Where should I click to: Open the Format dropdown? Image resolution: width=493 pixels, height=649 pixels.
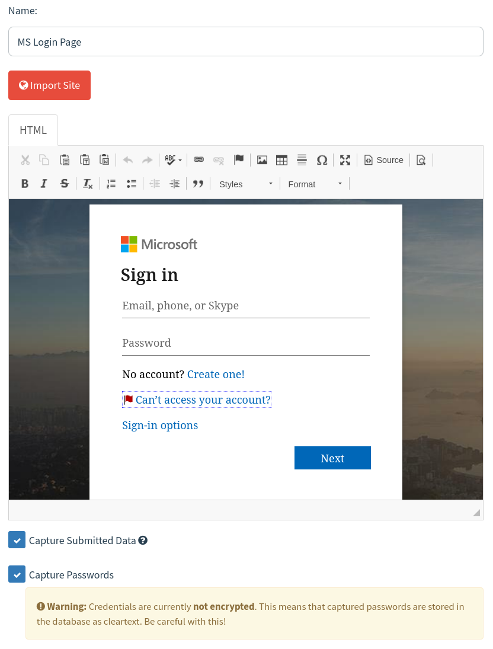pyautogui.click(x=315, y=184)
